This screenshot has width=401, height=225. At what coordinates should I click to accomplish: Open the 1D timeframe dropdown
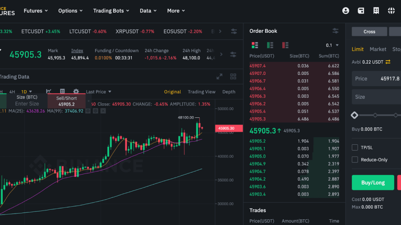(x=25, y=91)
